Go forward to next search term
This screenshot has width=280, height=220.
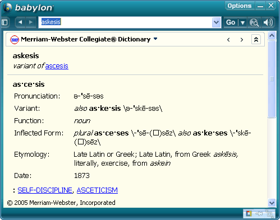[x=31, y=22]
